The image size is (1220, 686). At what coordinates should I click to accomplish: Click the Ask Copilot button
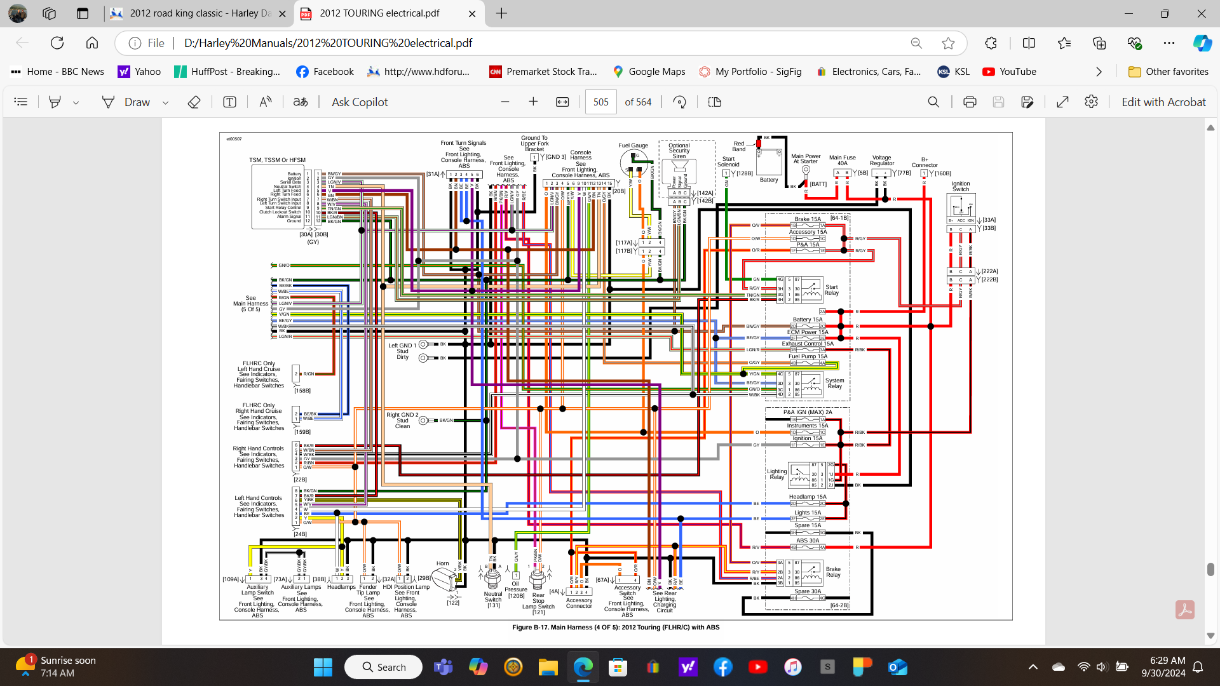pyautogui.click(x=360, y=102)
